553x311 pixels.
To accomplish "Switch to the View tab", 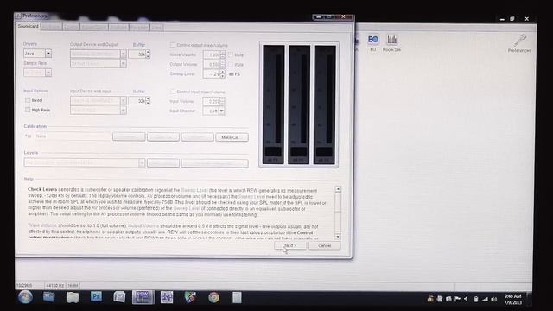I will click(156, 27).
